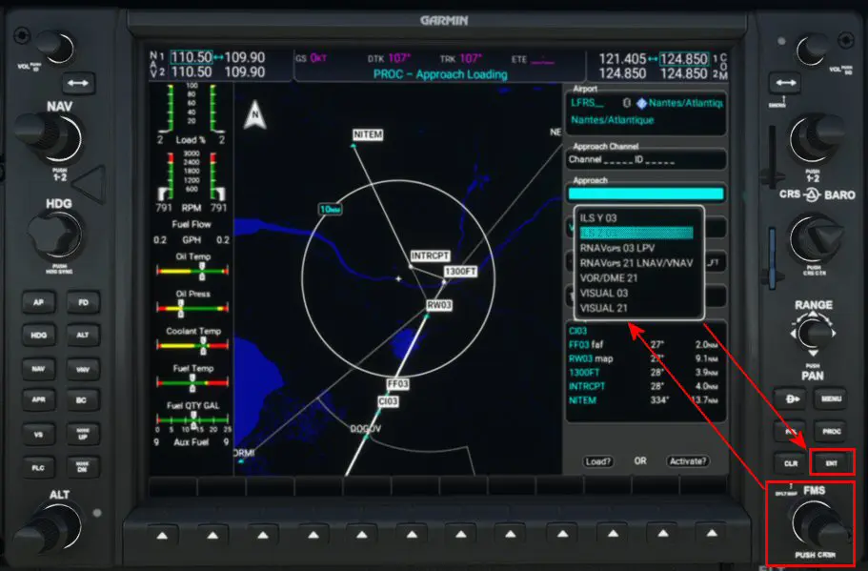Click the large NAV frequency tuning knob
Image resolution: width=868 pixels, height=571 pixels.
tap(52, 137)
